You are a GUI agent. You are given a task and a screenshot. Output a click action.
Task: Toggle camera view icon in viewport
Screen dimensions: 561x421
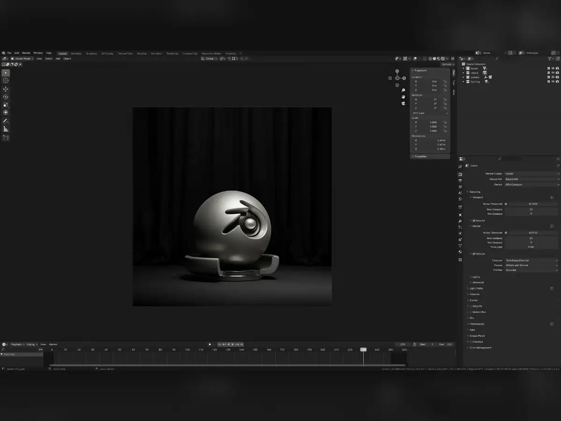click(403, 103)
